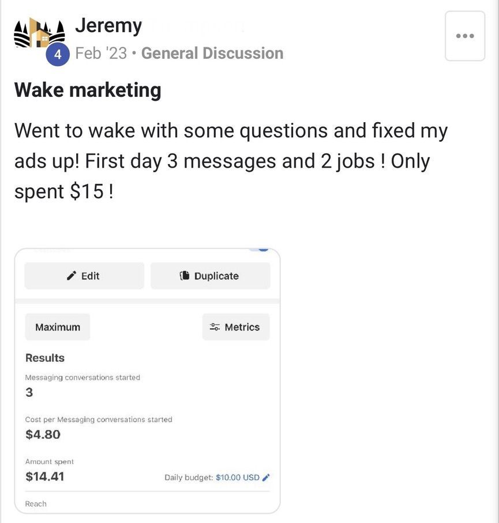Click the $10.00 USD daily budget link
The height and width of the screenshot is (523, 499).
[237, 477]
